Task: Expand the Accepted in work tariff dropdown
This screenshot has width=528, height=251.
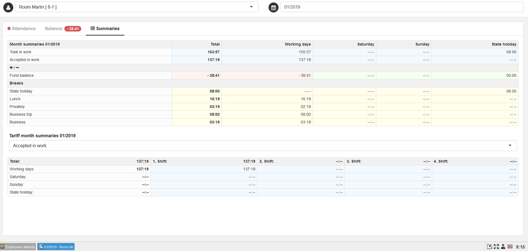Action: pos(263,146)
